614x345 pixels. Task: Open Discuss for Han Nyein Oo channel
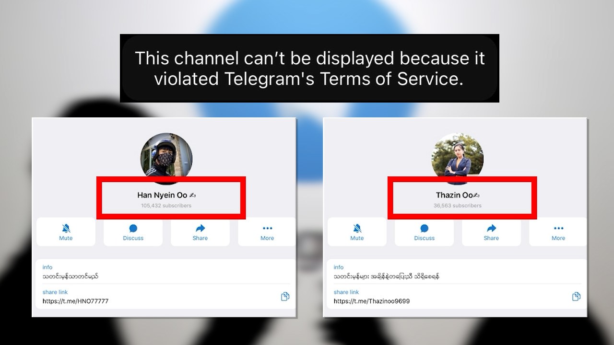(x=133, y=232)
